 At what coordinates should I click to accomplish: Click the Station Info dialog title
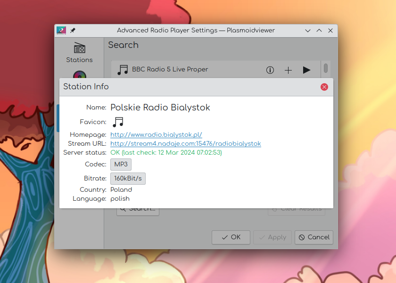[x=86, y=86]
